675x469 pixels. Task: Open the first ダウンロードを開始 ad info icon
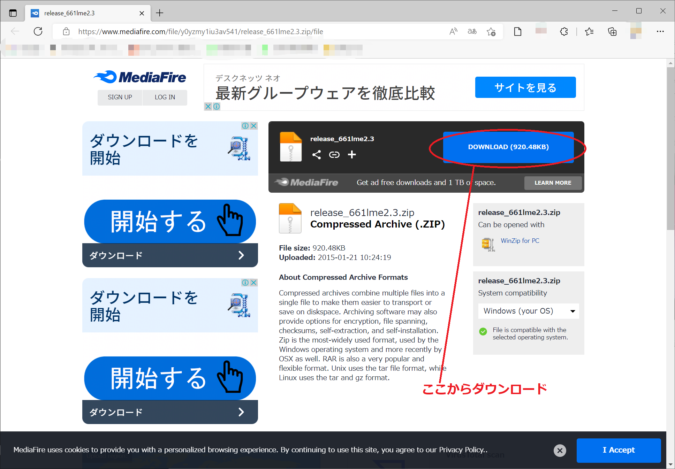[x=245, y=126]
